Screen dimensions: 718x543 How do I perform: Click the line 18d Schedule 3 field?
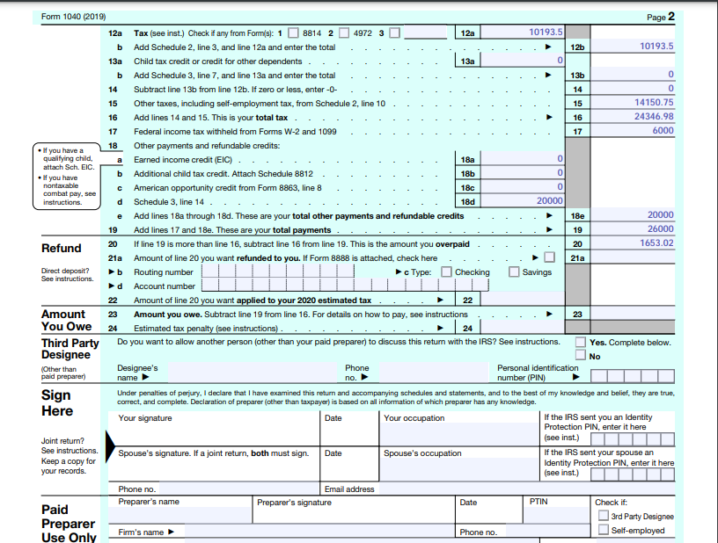tap(522, 201)
